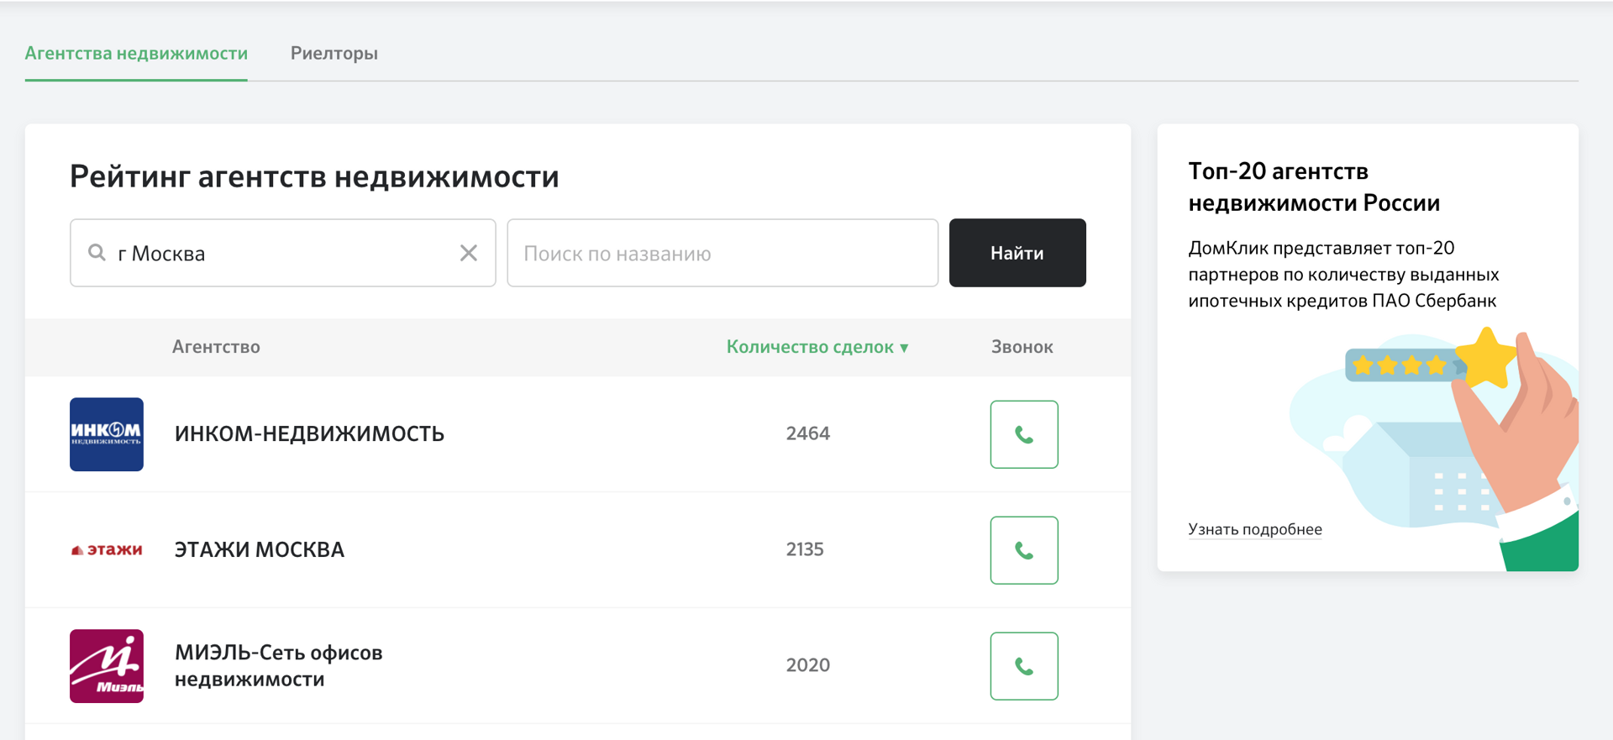Follow the Узнать подробнее link

[x=1255, y=529]
